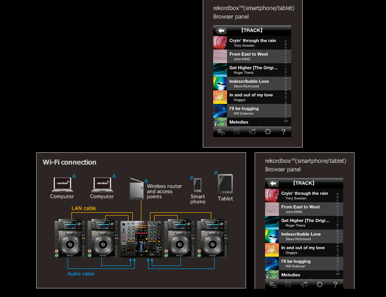Select "I'll be hugging" in lower panel
386x297 pixels.
pos(304,263)
